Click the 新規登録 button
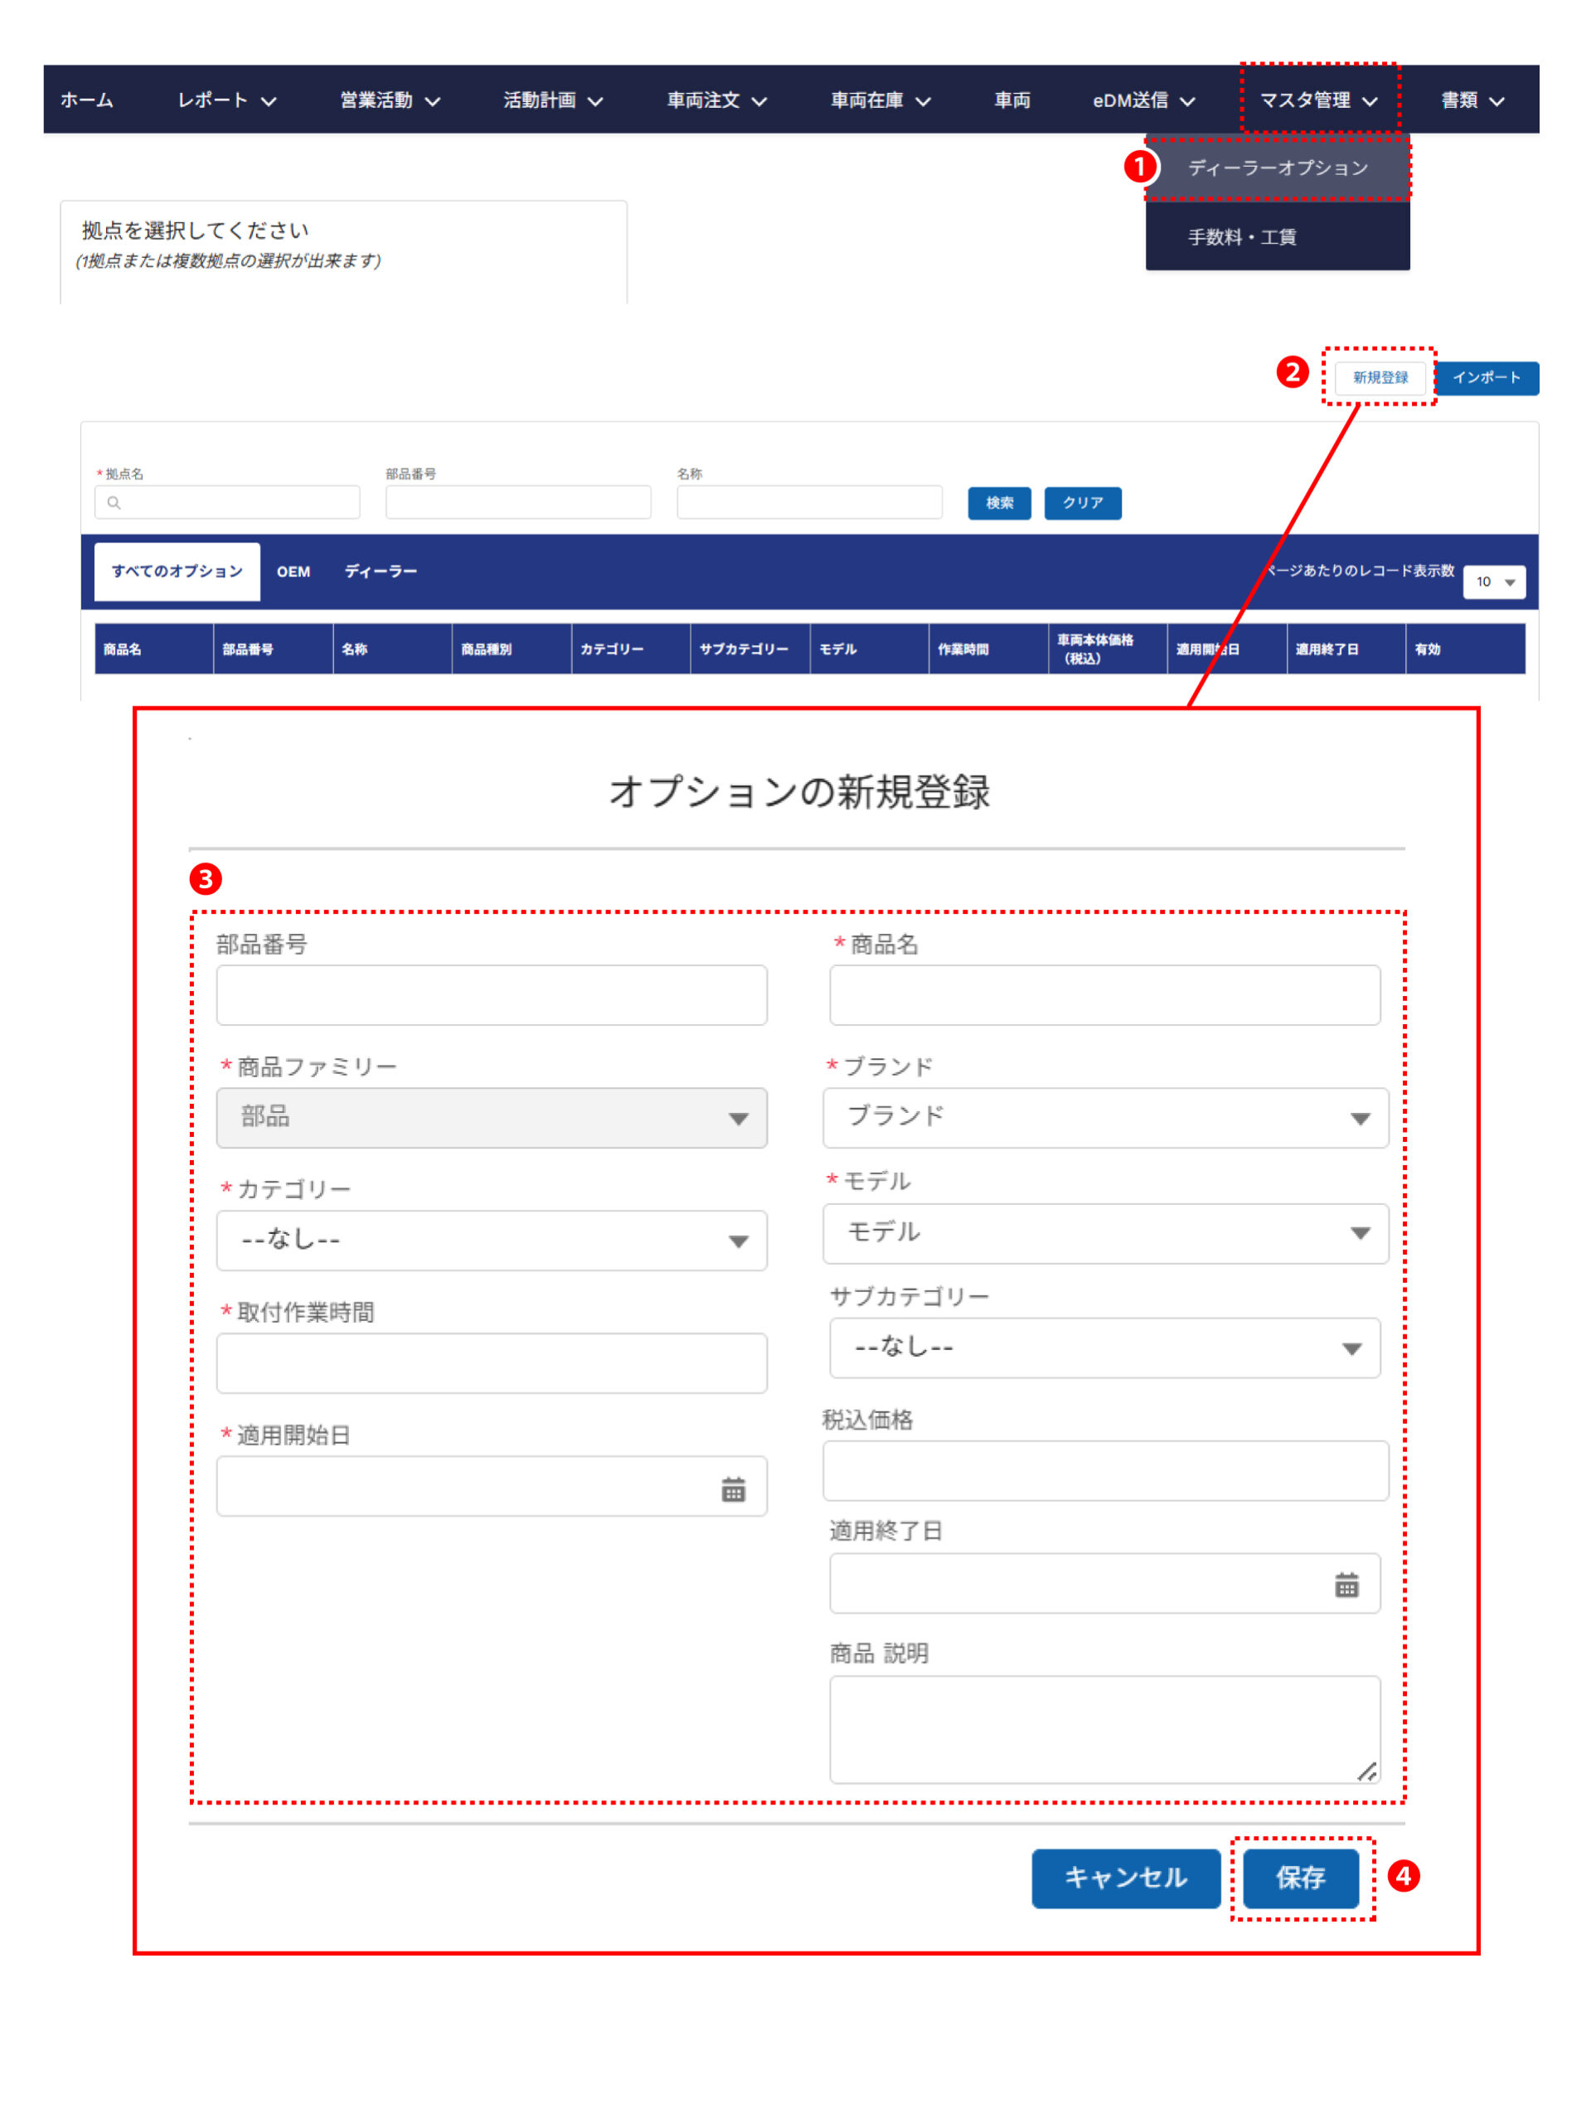Viewport: 1591px width, 2123px height. (1379, 378)
